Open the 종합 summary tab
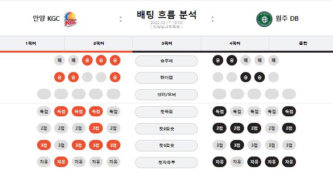Screen dimensions: 333x169 click(303, 43)
